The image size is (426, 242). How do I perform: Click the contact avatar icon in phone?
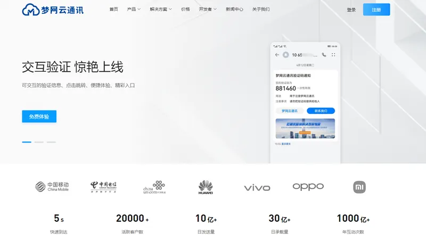[286, 55]
